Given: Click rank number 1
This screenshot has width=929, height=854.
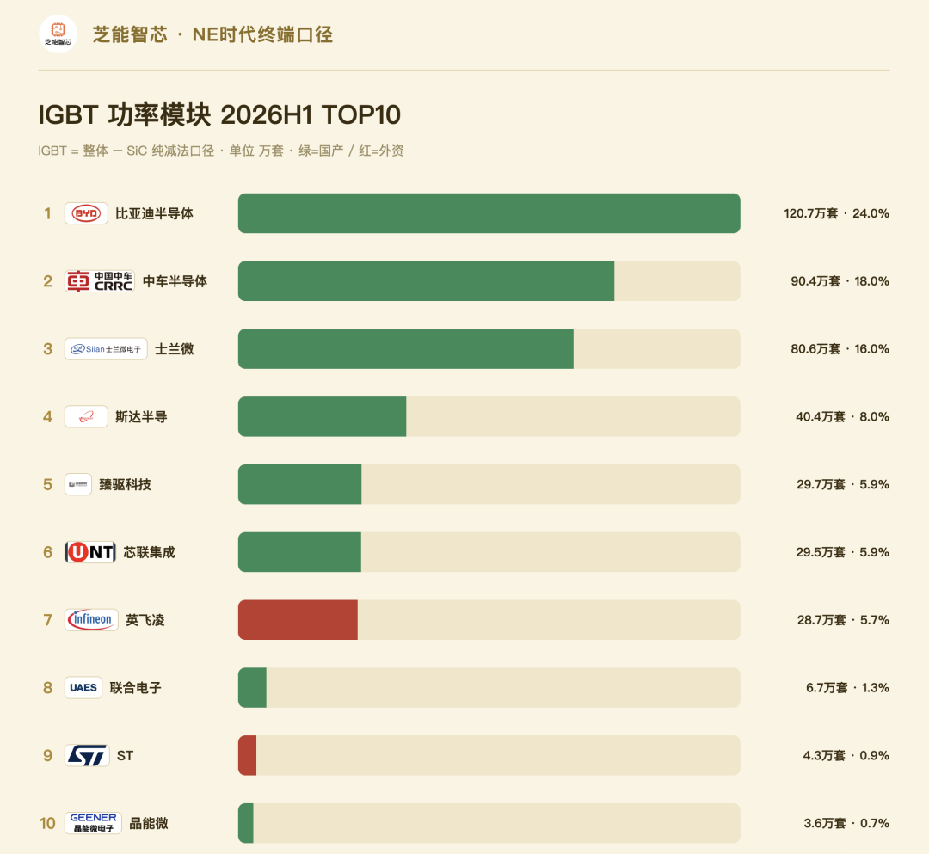Looking at the screenshot, I should point(47,213).
